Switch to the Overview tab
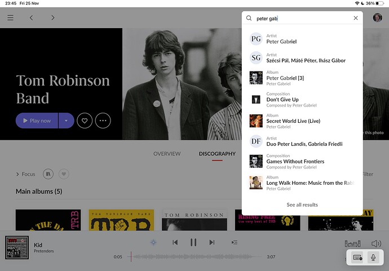The width and height of the screenshot is (389, 271). click(167, 154)
